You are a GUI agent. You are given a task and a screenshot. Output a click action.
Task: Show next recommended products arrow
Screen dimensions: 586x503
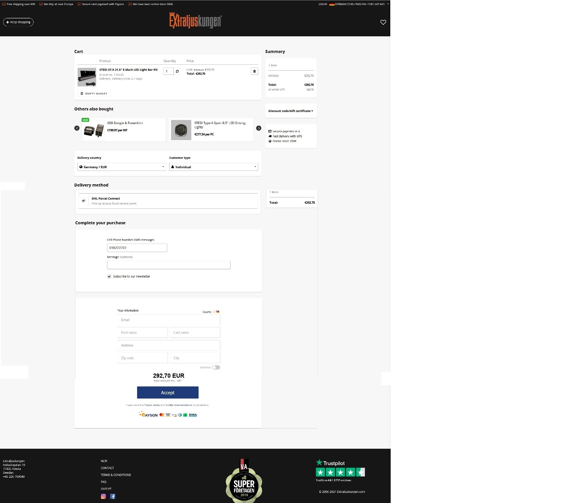[x=259, y=128]
